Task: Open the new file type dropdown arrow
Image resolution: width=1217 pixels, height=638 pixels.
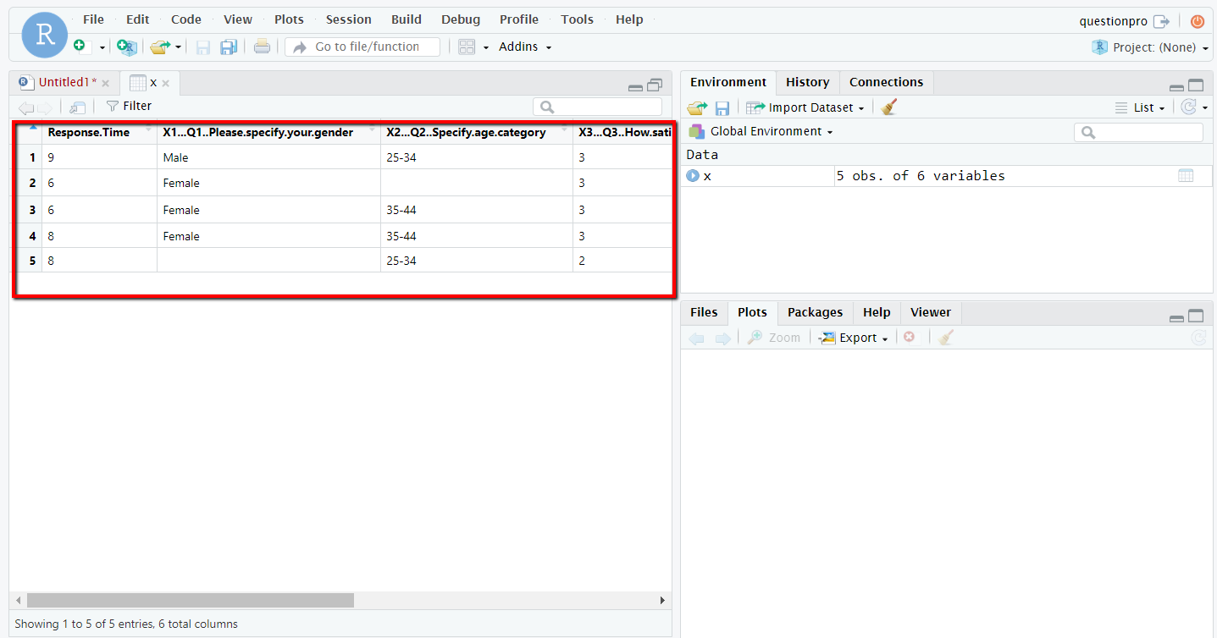Action: (x=102, y=47)
